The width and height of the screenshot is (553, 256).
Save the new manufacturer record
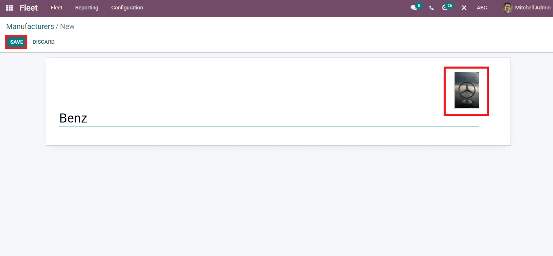pos(17,42)
